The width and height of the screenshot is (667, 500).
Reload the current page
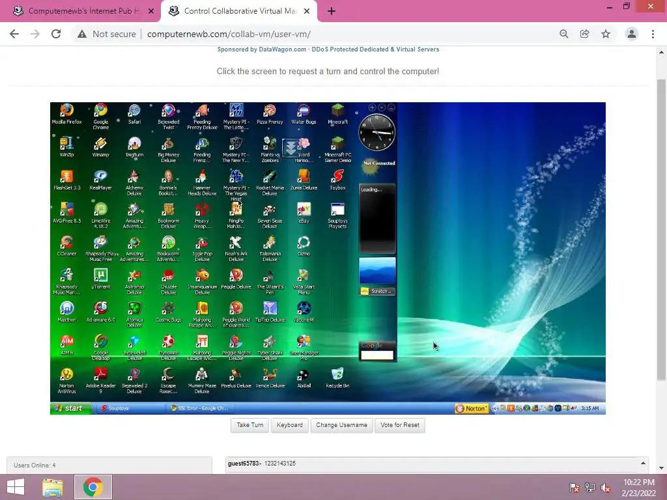click(56, 34)
